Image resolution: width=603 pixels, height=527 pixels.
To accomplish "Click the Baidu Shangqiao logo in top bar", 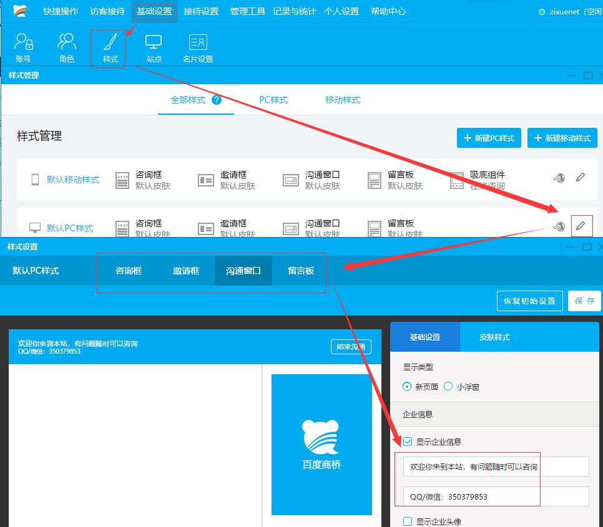I will click(x=19, y=11).
